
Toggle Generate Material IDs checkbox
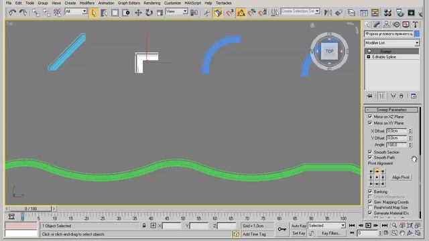[370, 213]
